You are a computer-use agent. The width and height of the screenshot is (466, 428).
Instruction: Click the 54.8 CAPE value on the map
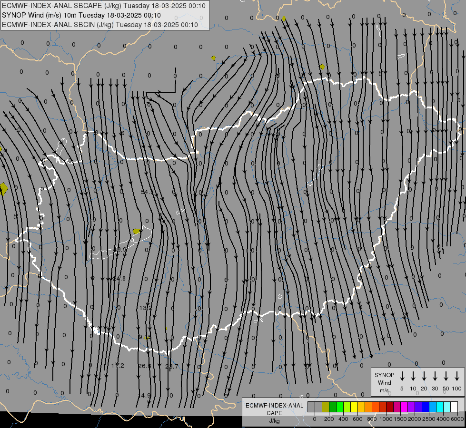(147, 192)
